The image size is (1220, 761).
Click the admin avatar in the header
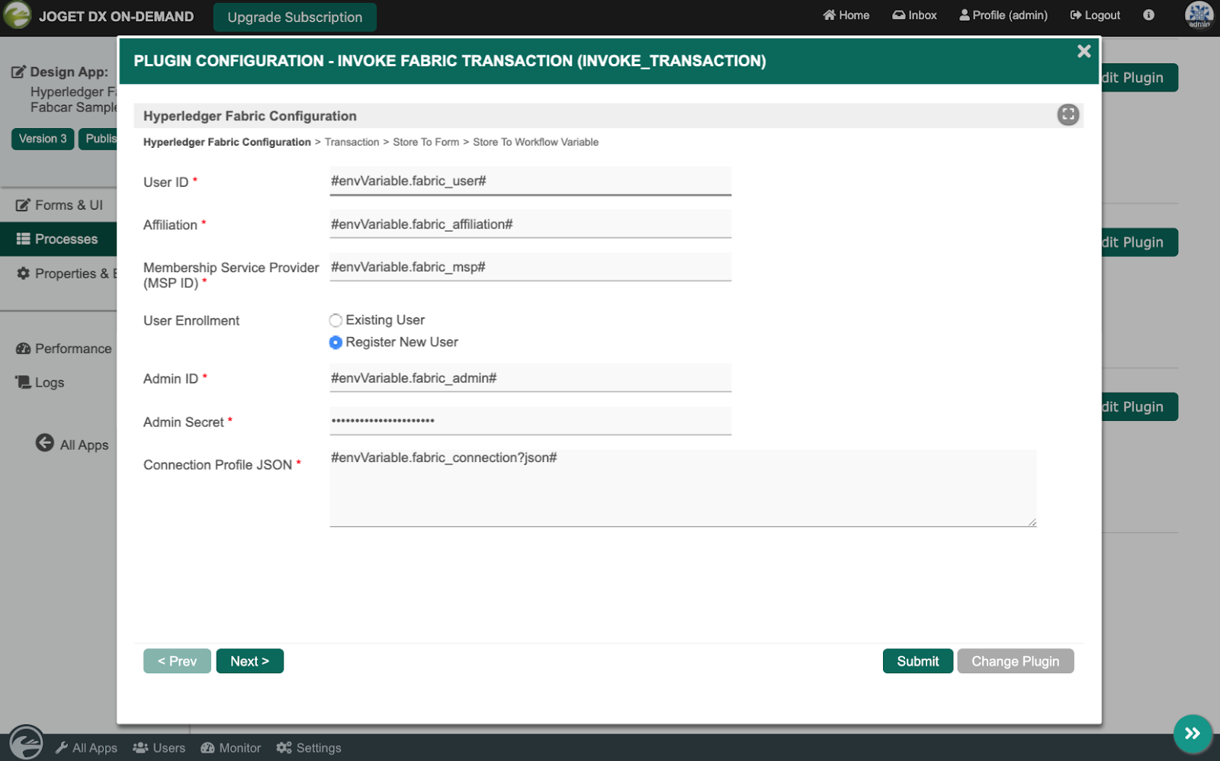[x=1199, y=15]
